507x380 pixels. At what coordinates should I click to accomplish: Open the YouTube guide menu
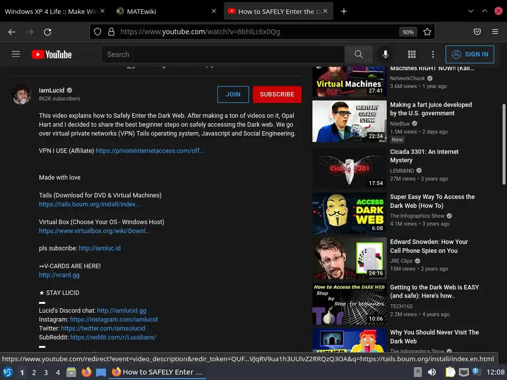(x=16, y=54)
